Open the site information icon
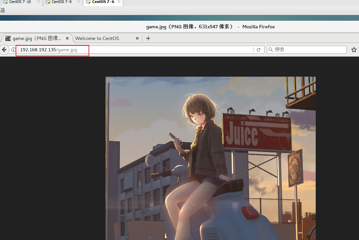This screenshot has width=359, height=240. [x=14, y=50]
